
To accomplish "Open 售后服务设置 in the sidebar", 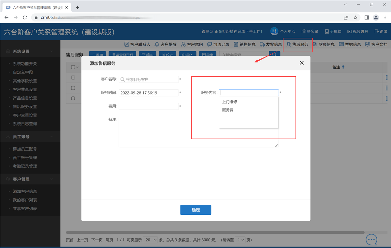I will [25, 107].
